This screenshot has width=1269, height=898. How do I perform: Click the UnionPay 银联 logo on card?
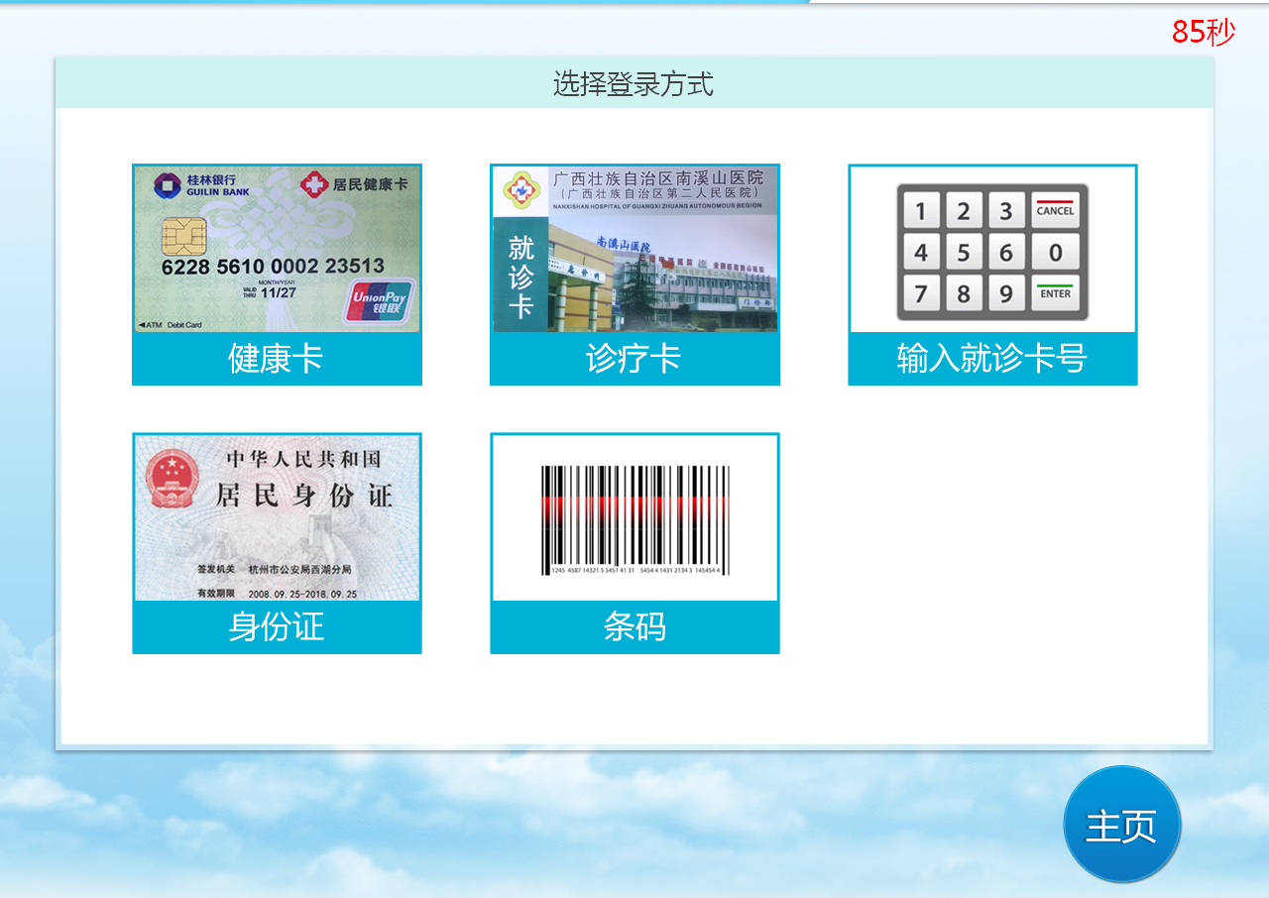pyautogui.click(x=380, y=301)
